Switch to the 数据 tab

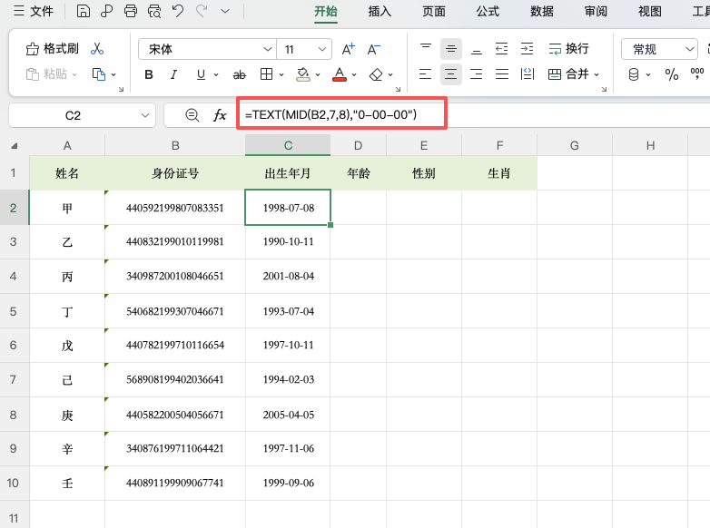point(542,11)
